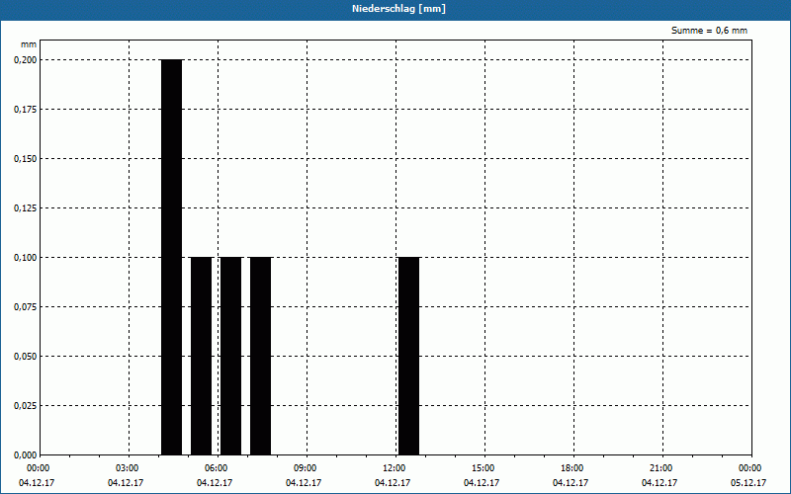The image size is (791, 494).
Task: Click the 0,200 y-axis label
Action: (x=26, y=60)
